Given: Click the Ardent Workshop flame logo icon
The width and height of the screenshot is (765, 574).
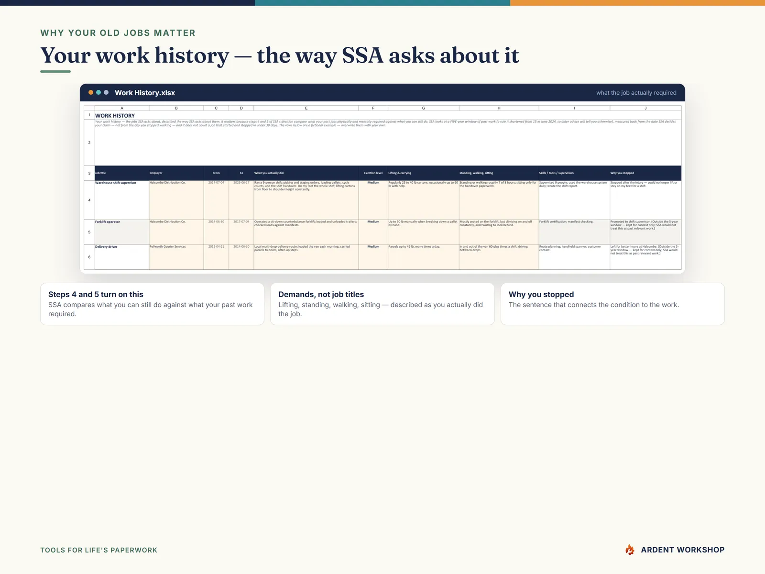Looking at the screenshot, I should pos(630,550).
